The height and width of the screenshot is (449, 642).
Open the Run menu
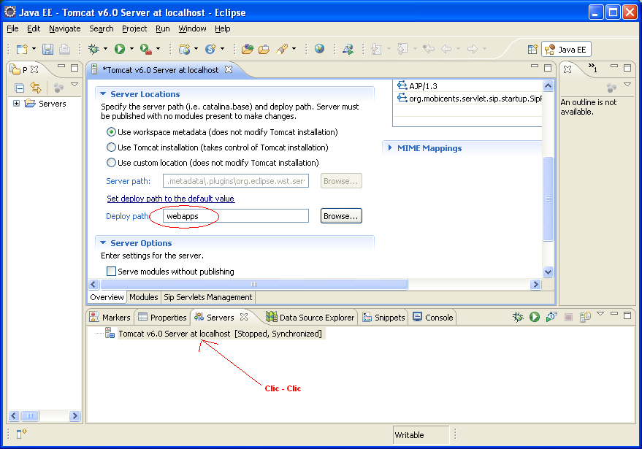click(x=160, y=28)
